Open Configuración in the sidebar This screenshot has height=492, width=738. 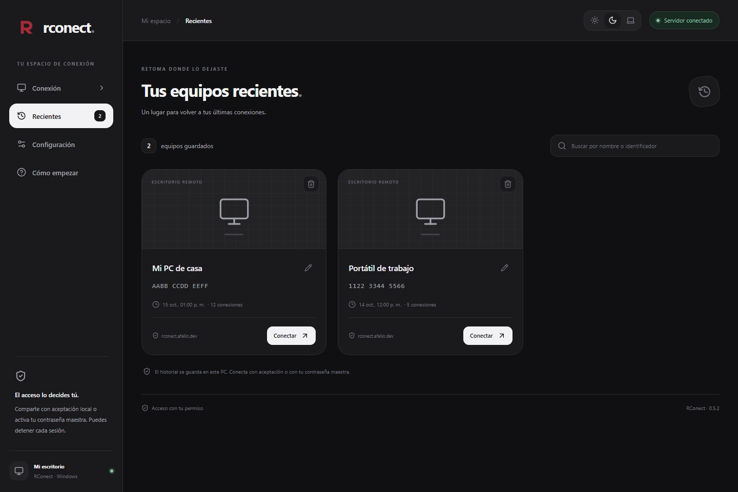[x=61, y=145]
